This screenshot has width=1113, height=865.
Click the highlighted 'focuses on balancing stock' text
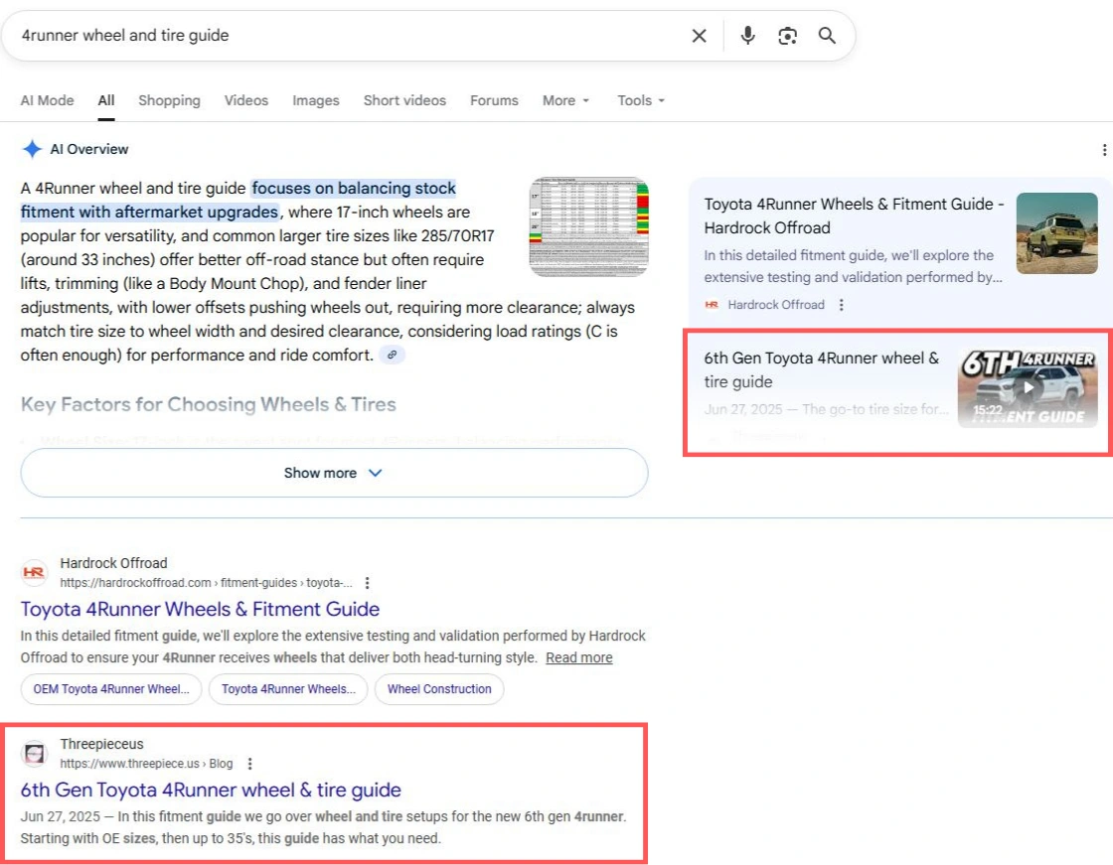(x=354, y=188)
